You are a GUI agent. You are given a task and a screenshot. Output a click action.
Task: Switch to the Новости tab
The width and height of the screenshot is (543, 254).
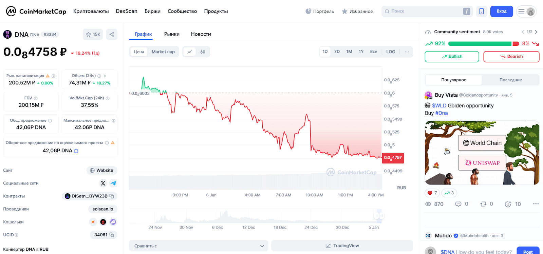click(201, 34)
